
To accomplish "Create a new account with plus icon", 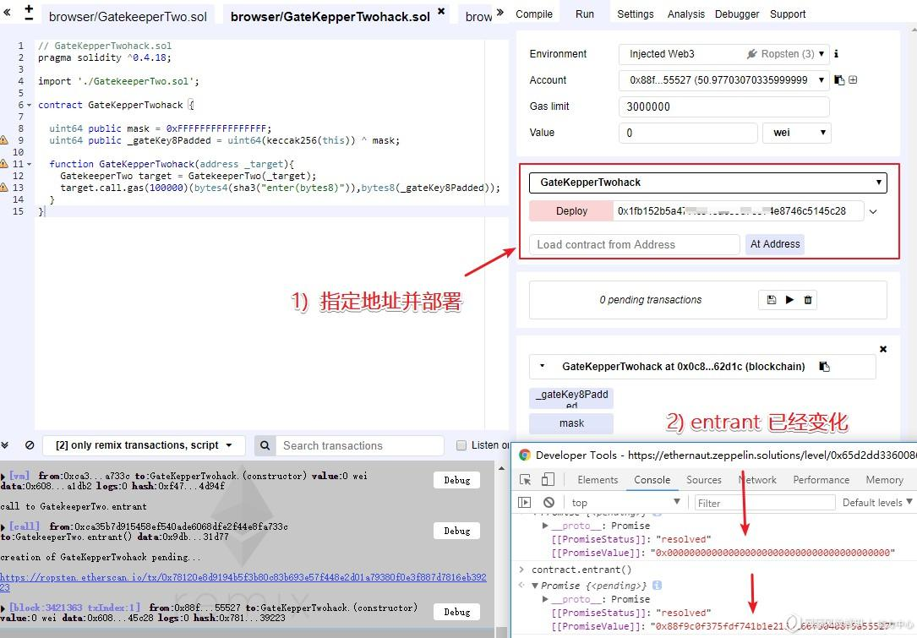I will click(853, 79).
